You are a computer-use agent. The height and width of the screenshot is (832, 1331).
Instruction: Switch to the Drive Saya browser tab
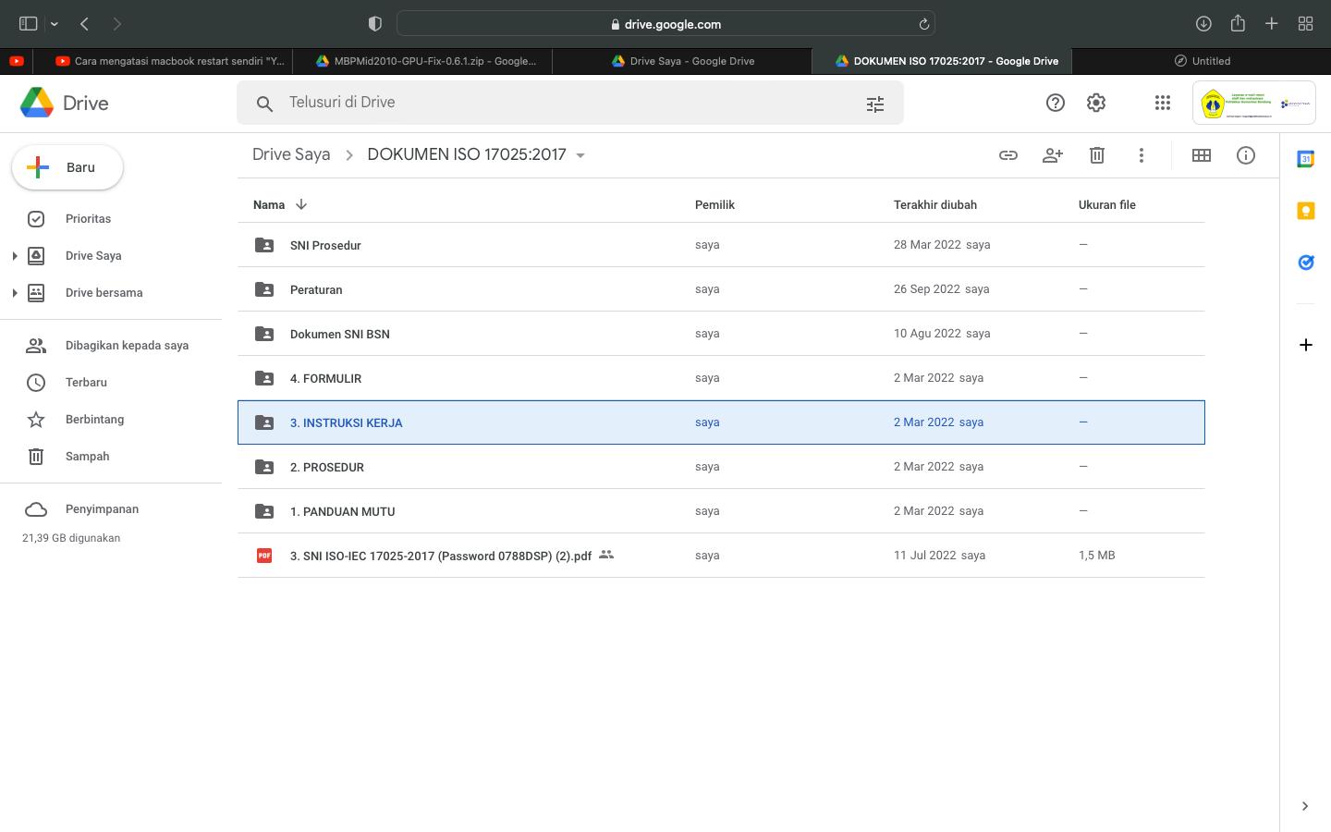click(x=682, y=61)
